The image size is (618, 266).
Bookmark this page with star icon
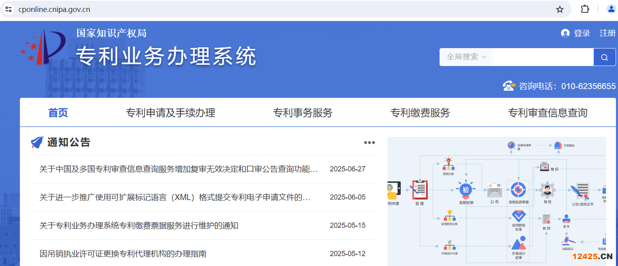[x=560, y=9]
